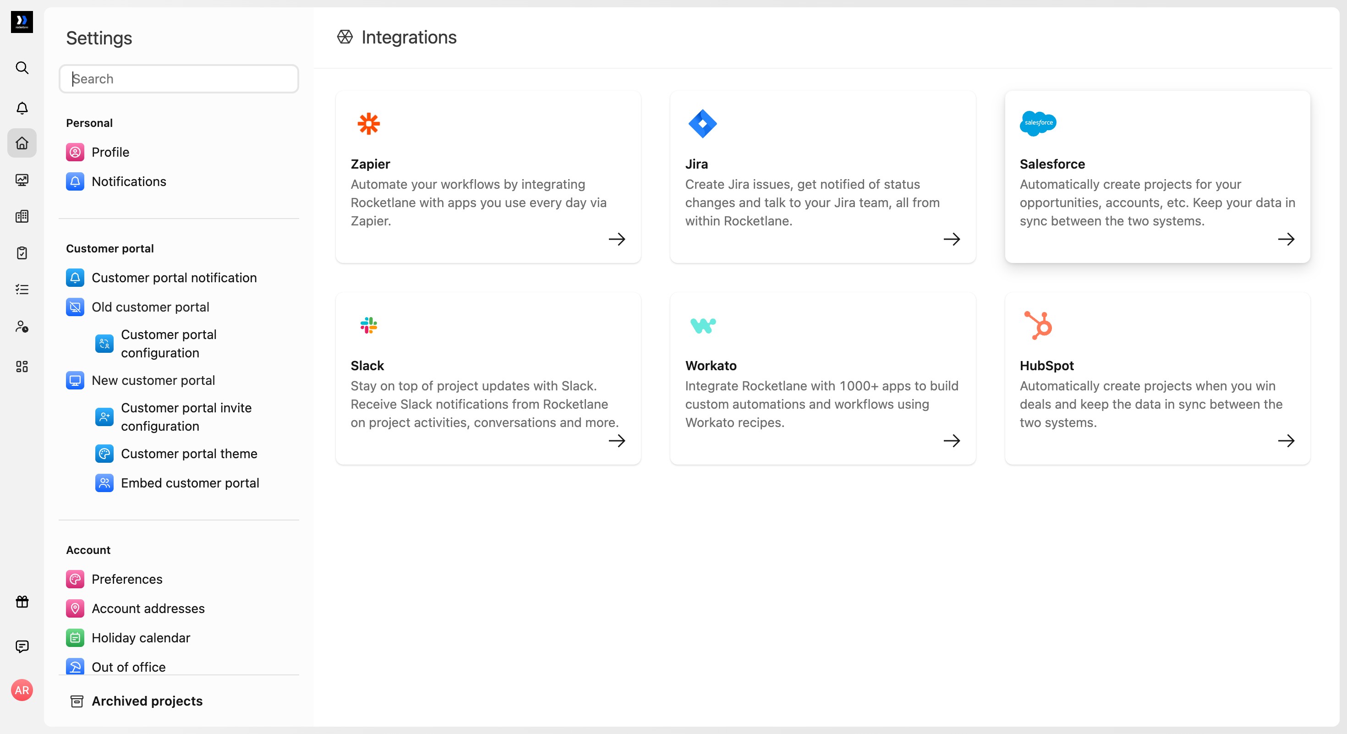
Task: Click the 'Customer portal' section label
Action: (110, 248)
